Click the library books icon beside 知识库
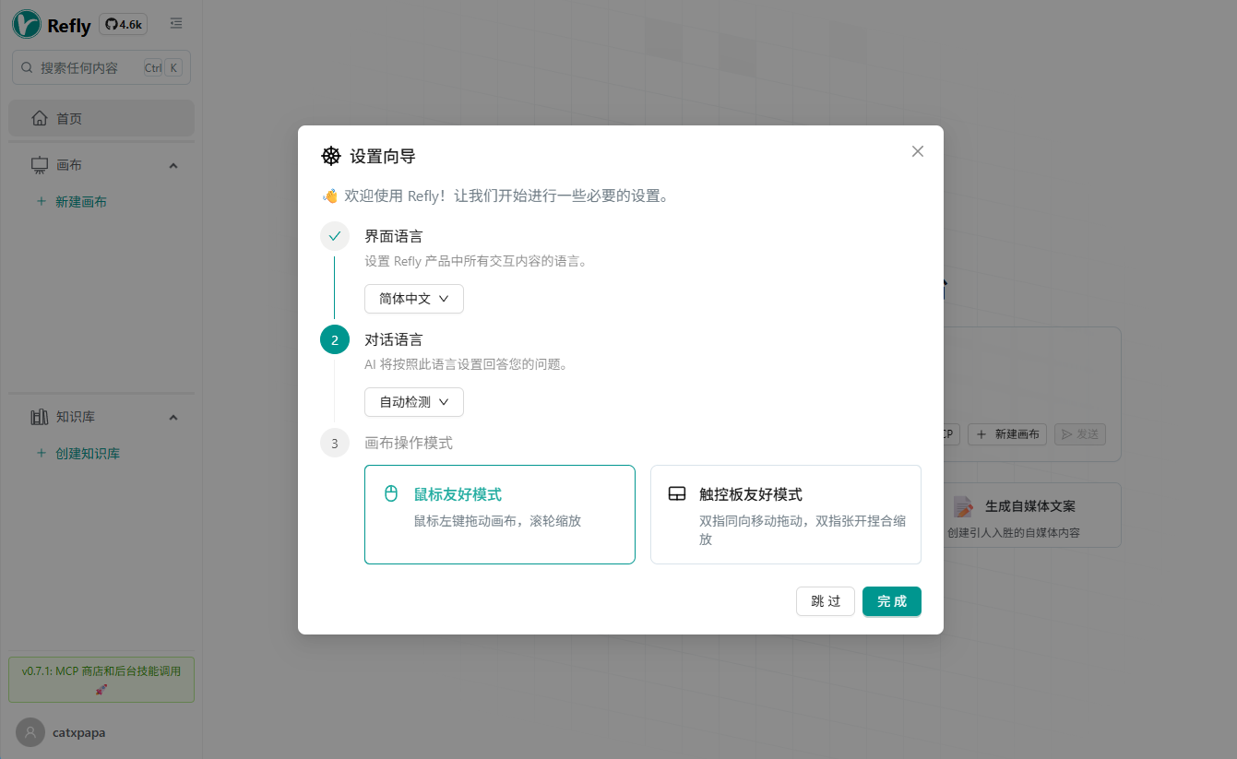 tap(40, 417)
